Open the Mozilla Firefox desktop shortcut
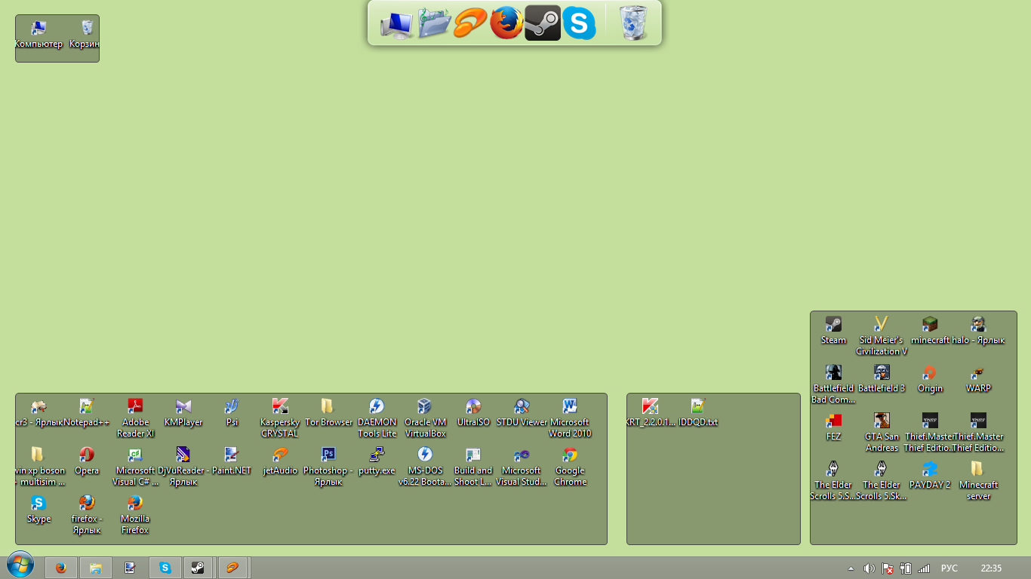This screenshot has width=1031, height=579. (x=135, y=515)
